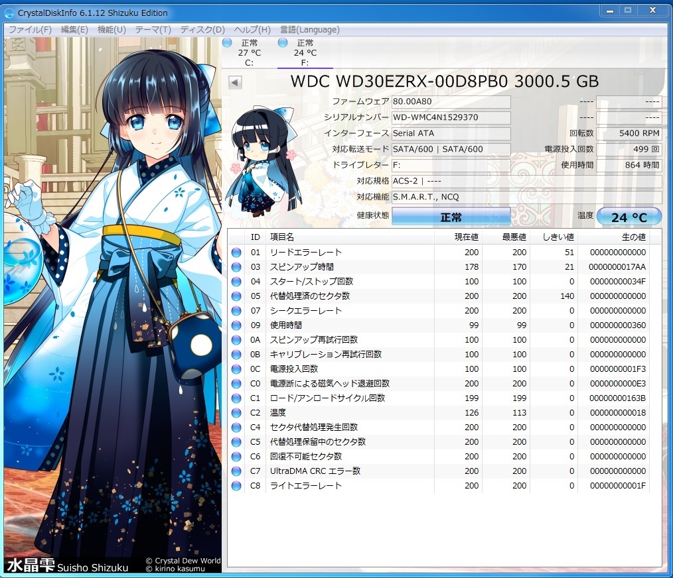The width and height of the screenshot is (673, 578).
Task: Click the CrystalDiskInfo title bar icon
Action: [9, 13]
